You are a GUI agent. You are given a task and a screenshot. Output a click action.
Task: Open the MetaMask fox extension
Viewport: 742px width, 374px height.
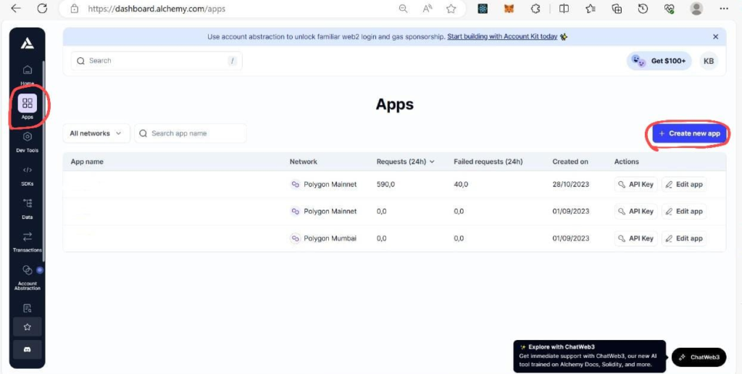tap(509, 9)
